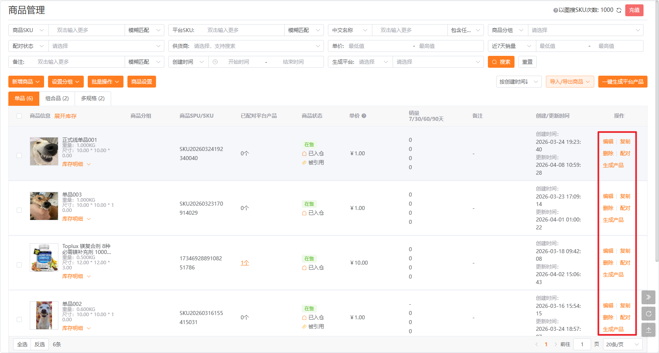Click the 反选 button at bottom
This screenshot has height=353, width=659.
[40, 344]
